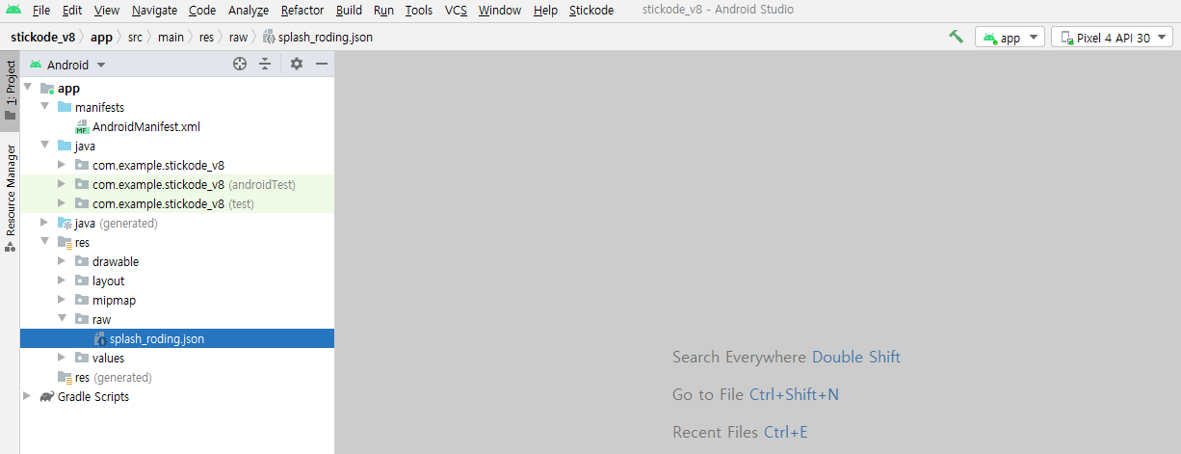Select the res (generated) node
Screen dimensions: 1181x454
[x=114, y=377]
